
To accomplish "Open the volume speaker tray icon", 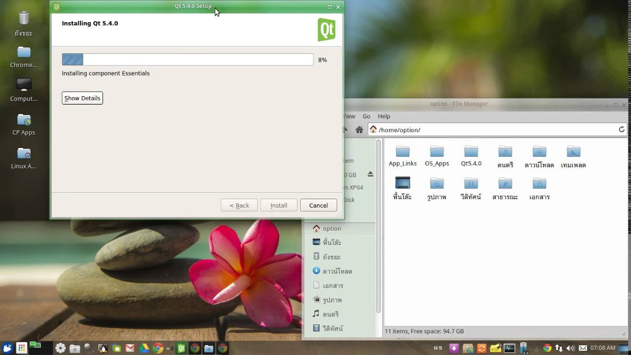I will pos(570,348).
